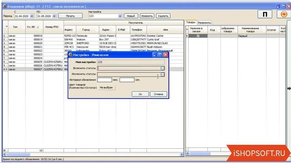Click the Имя column header
Image resolution: width=291 pixels, height=163 pixels.
tap(165, 29)
